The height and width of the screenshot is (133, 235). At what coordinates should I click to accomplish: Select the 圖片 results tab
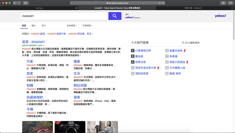point(34,25)
